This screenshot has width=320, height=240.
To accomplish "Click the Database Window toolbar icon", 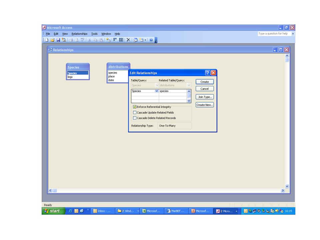I will point(135,40).
